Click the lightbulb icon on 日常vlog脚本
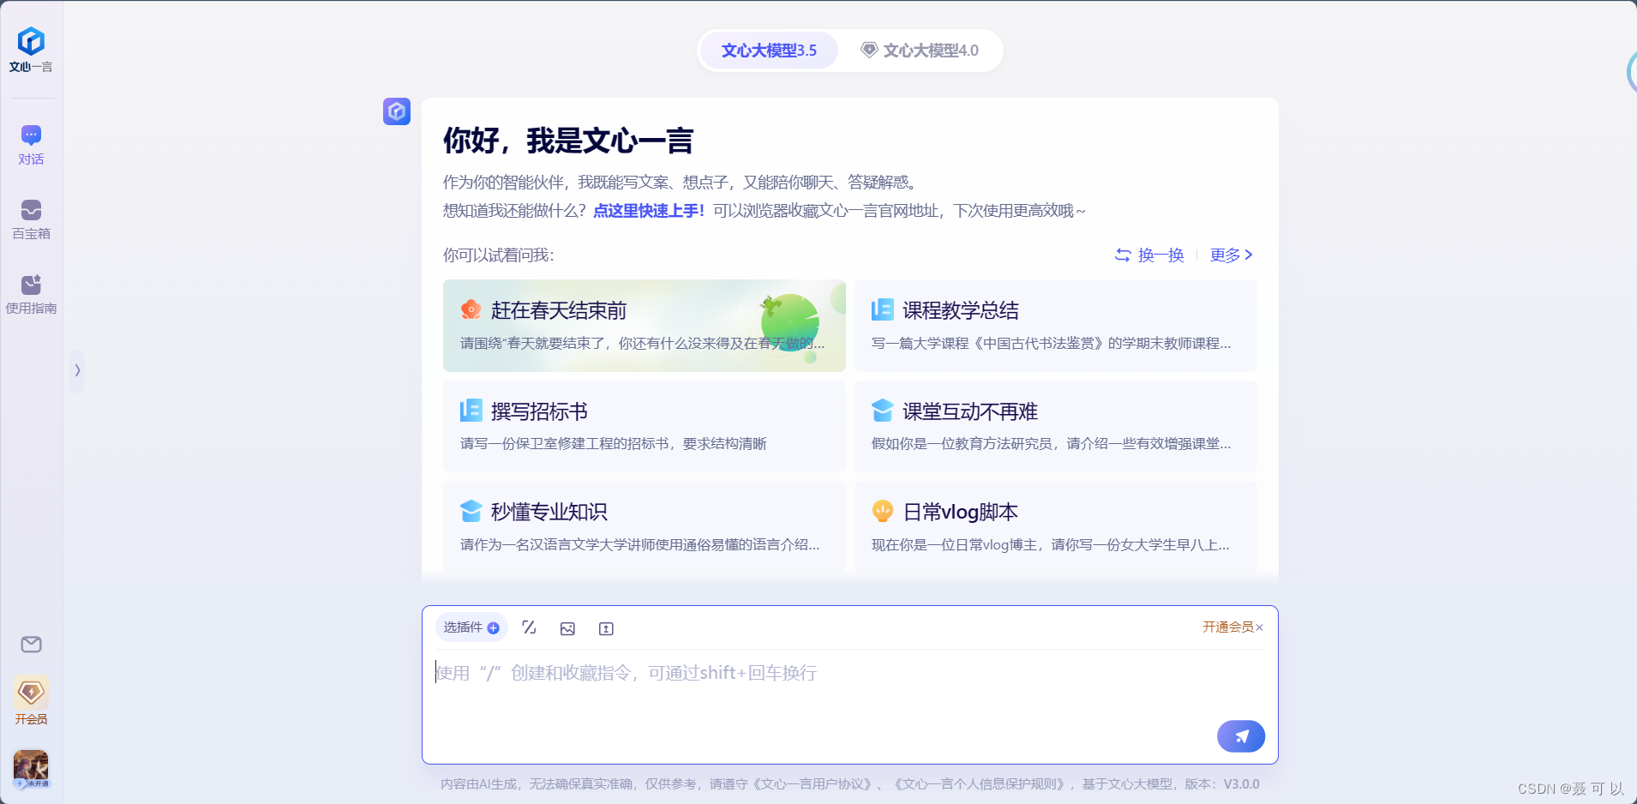The image size is (1637, 804). coord(882,511)
